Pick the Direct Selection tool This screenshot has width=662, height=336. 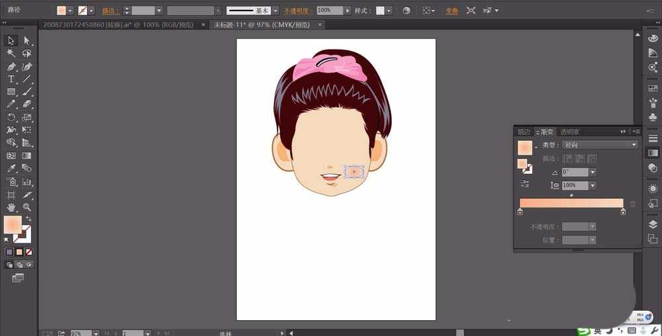pyautogui.click(x=27, y=41)
